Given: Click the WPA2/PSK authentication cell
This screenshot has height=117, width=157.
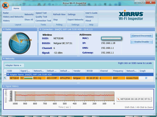Looking at the screenshot, I should 66,78.
